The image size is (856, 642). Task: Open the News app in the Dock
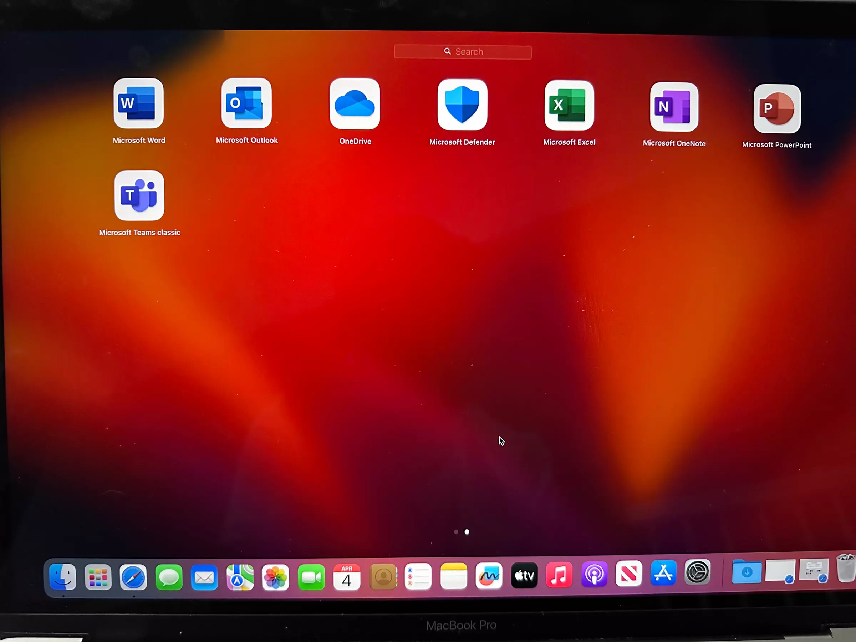(x=628, y=574)
